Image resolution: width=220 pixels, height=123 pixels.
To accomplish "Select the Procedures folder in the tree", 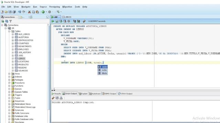I will coord(20,83).
